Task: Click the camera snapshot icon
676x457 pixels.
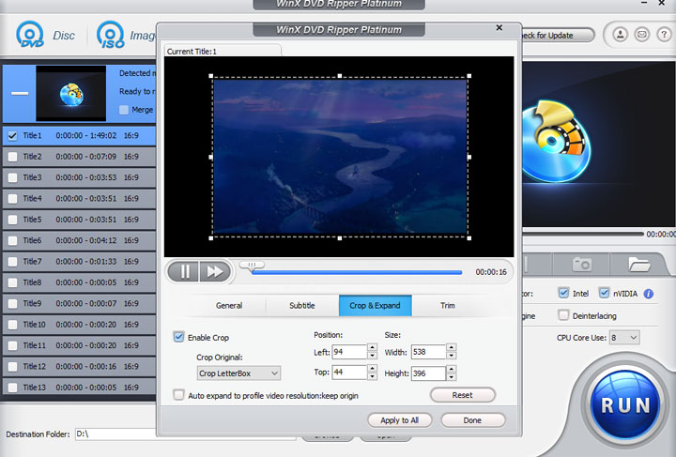Action: pyautogui.click(x=581, y=264)
